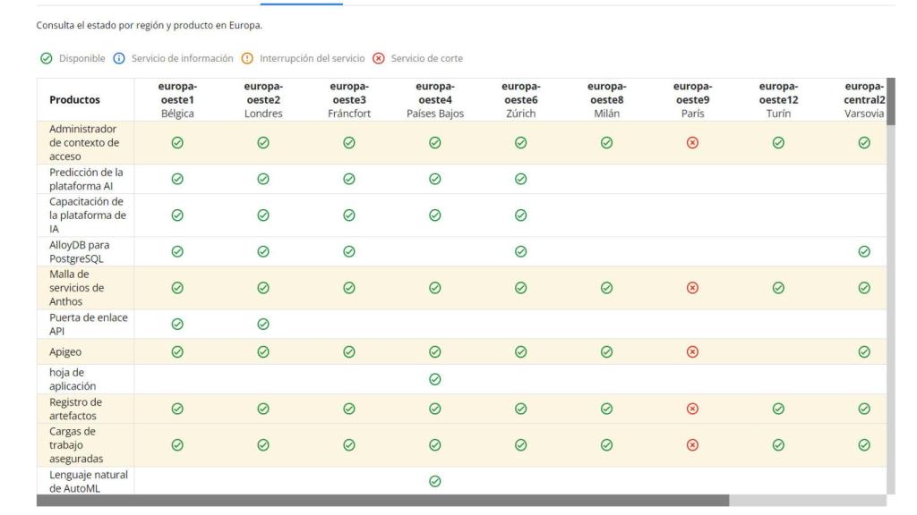Click the Puerta de enlace API Londres checkmark
917x515 pixels.
point(263,324)
